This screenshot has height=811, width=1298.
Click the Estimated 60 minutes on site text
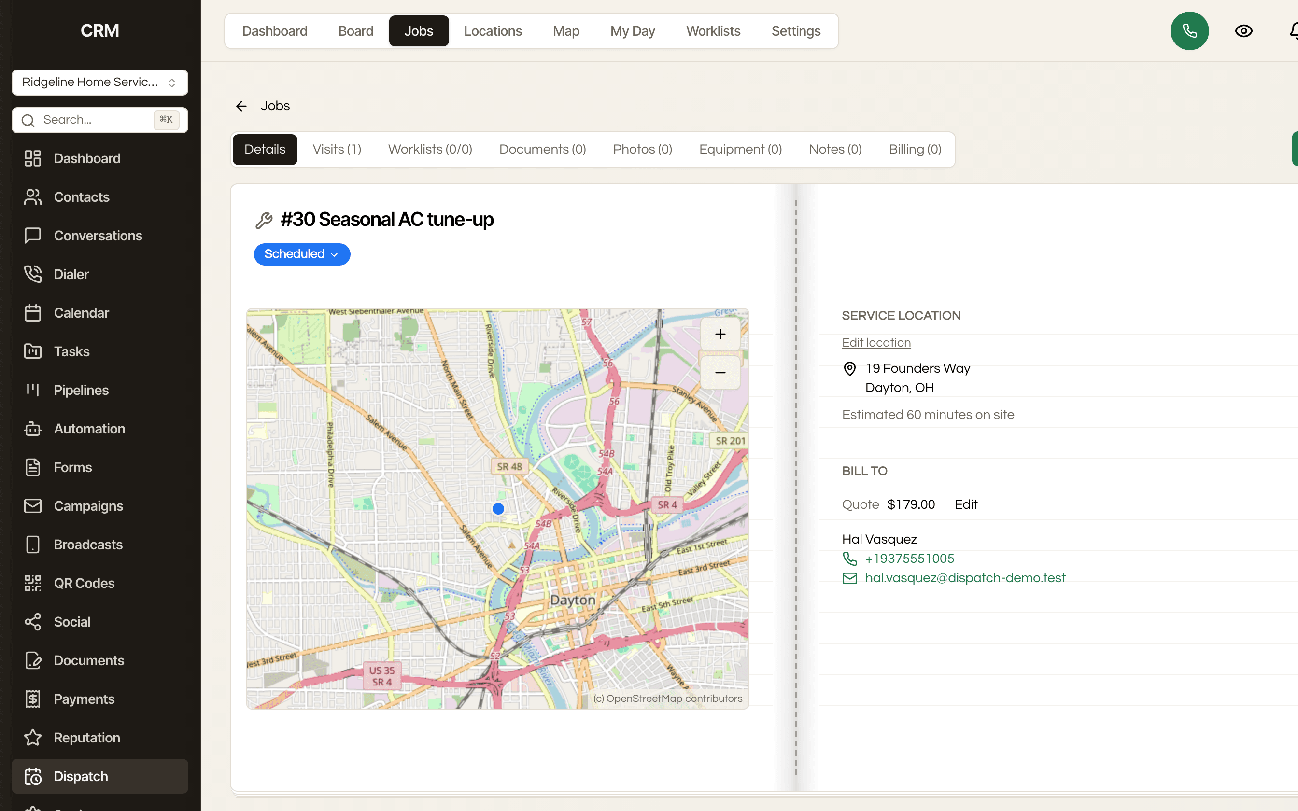[928, 415]
